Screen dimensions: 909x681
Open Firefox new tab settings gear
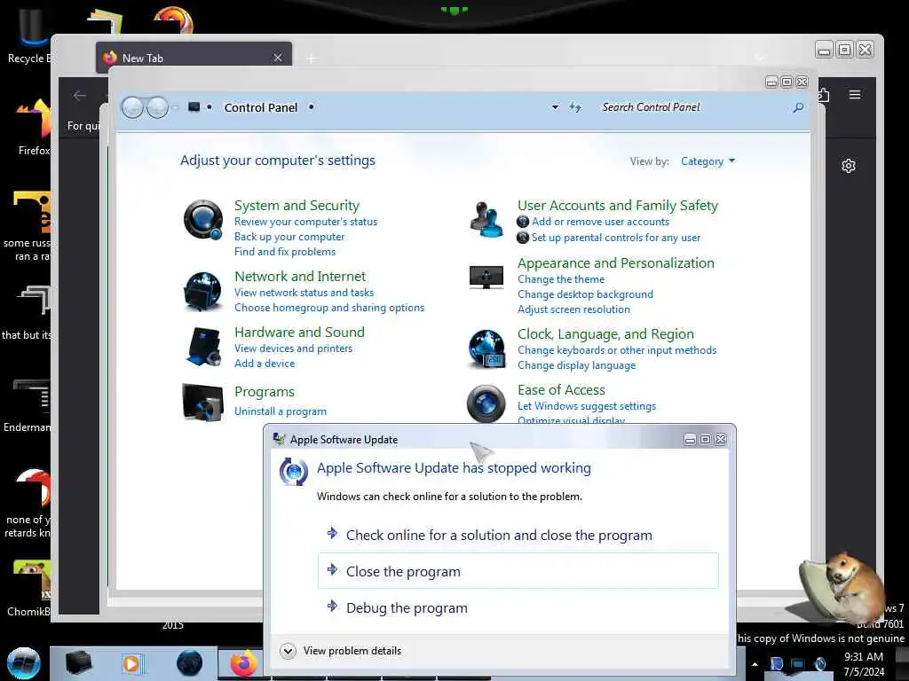tap(848, 166)
